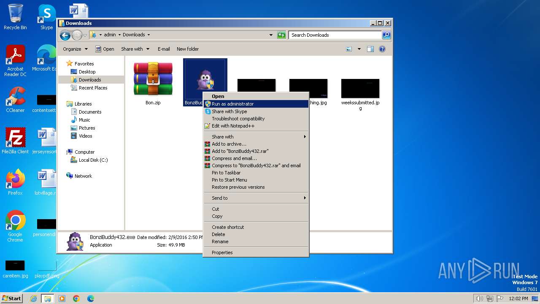Toggle the preview pane button
The image size is (540, 304).
[x=370, y=49]
